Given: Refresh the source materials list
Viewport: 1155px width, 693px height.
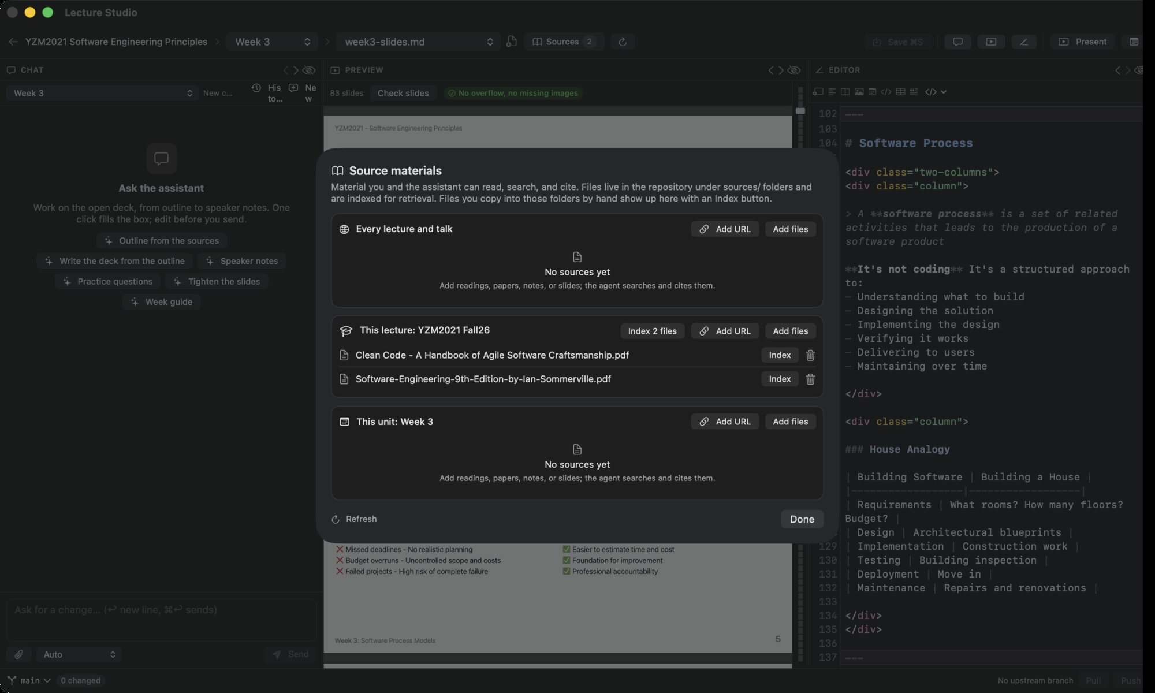Looking at the screenshot, I should point(354,519).
